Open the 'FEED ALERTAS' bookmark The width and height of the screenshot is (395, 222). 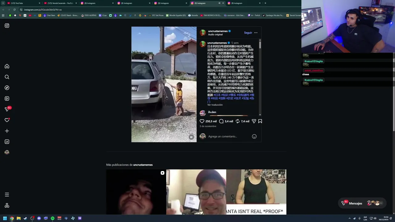pos(89,15)
